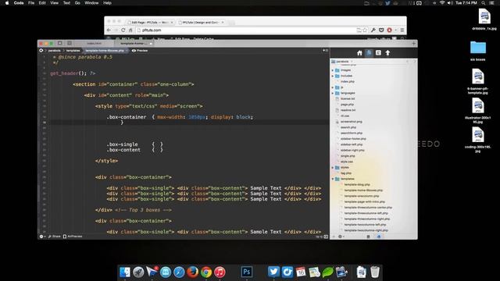Click the Chrome address bar showing pftuts.com
The height and width of the screenshot is (281, 500).
click(245, 30)
